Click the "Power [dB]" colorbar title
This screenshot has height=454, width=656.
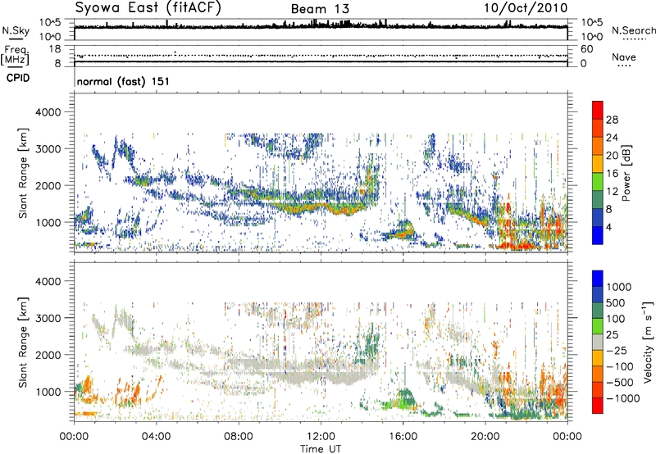pos(626,173)
